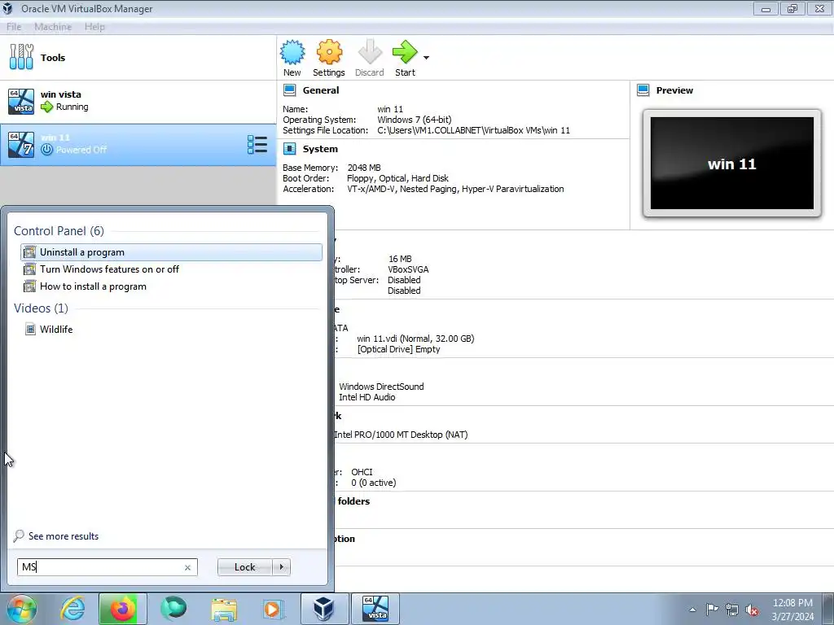The height and width of the screenshot is (625, 834).
Task: Click the General section monitor icon
Action: (289, 90)
